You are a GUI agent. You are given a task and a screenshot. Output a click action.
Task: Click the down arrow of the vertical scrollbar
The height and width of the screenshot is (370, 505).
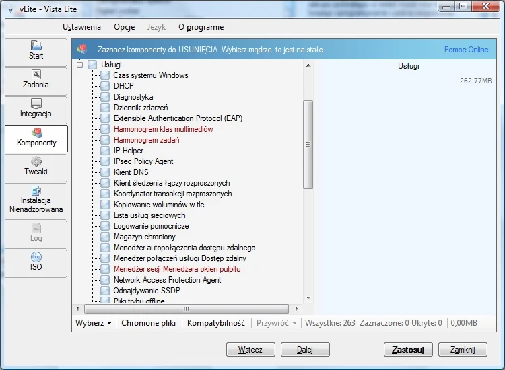click(308, 298)
